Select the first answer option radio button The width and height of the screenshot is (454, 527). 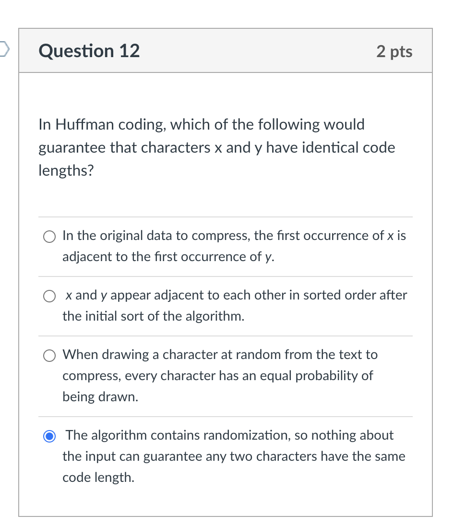click(49, 236)
